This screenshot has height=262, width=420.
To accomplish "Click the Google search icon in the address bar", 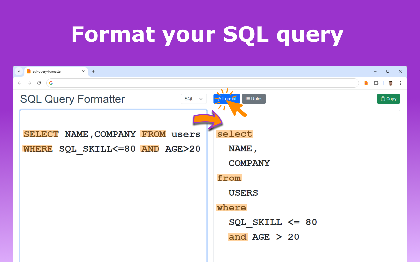I will point(51,83).
